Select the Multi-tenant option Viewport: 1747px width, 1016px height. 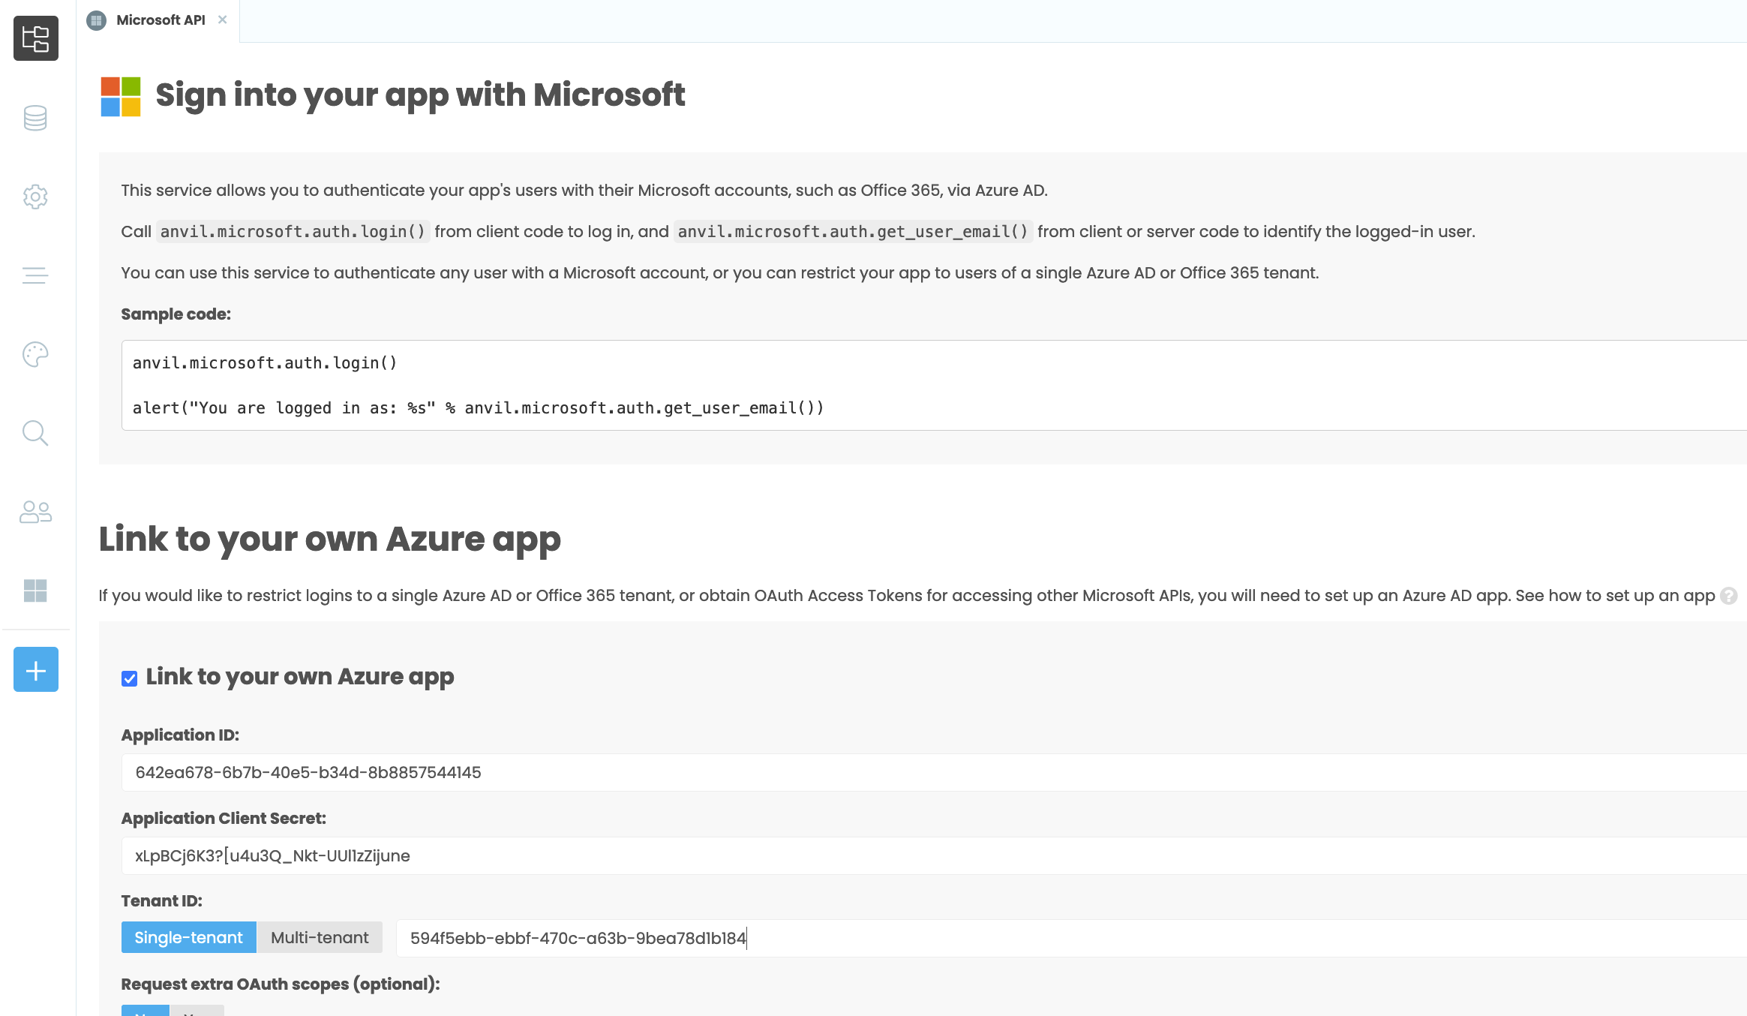pyautogui.click(x=319, y=937)
